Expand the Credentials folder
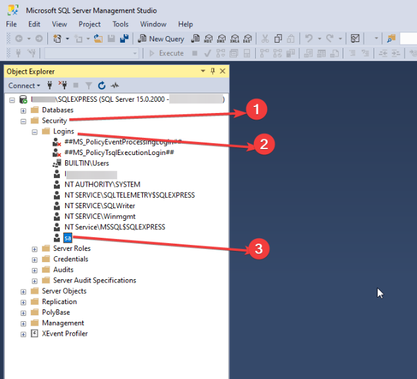417x379 pixels. [x=35, y=259]
